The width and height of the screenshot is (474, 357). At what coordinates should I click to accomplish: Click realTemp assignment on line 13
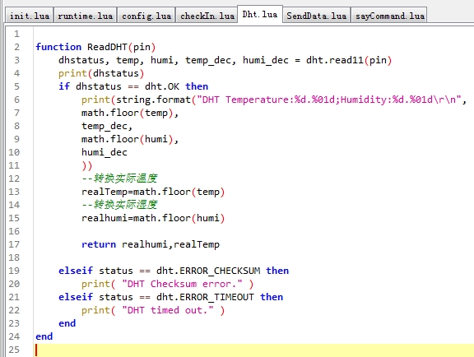pos(153,192)
